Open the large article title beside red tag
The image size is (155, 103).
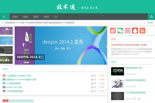tap(21, 101)
